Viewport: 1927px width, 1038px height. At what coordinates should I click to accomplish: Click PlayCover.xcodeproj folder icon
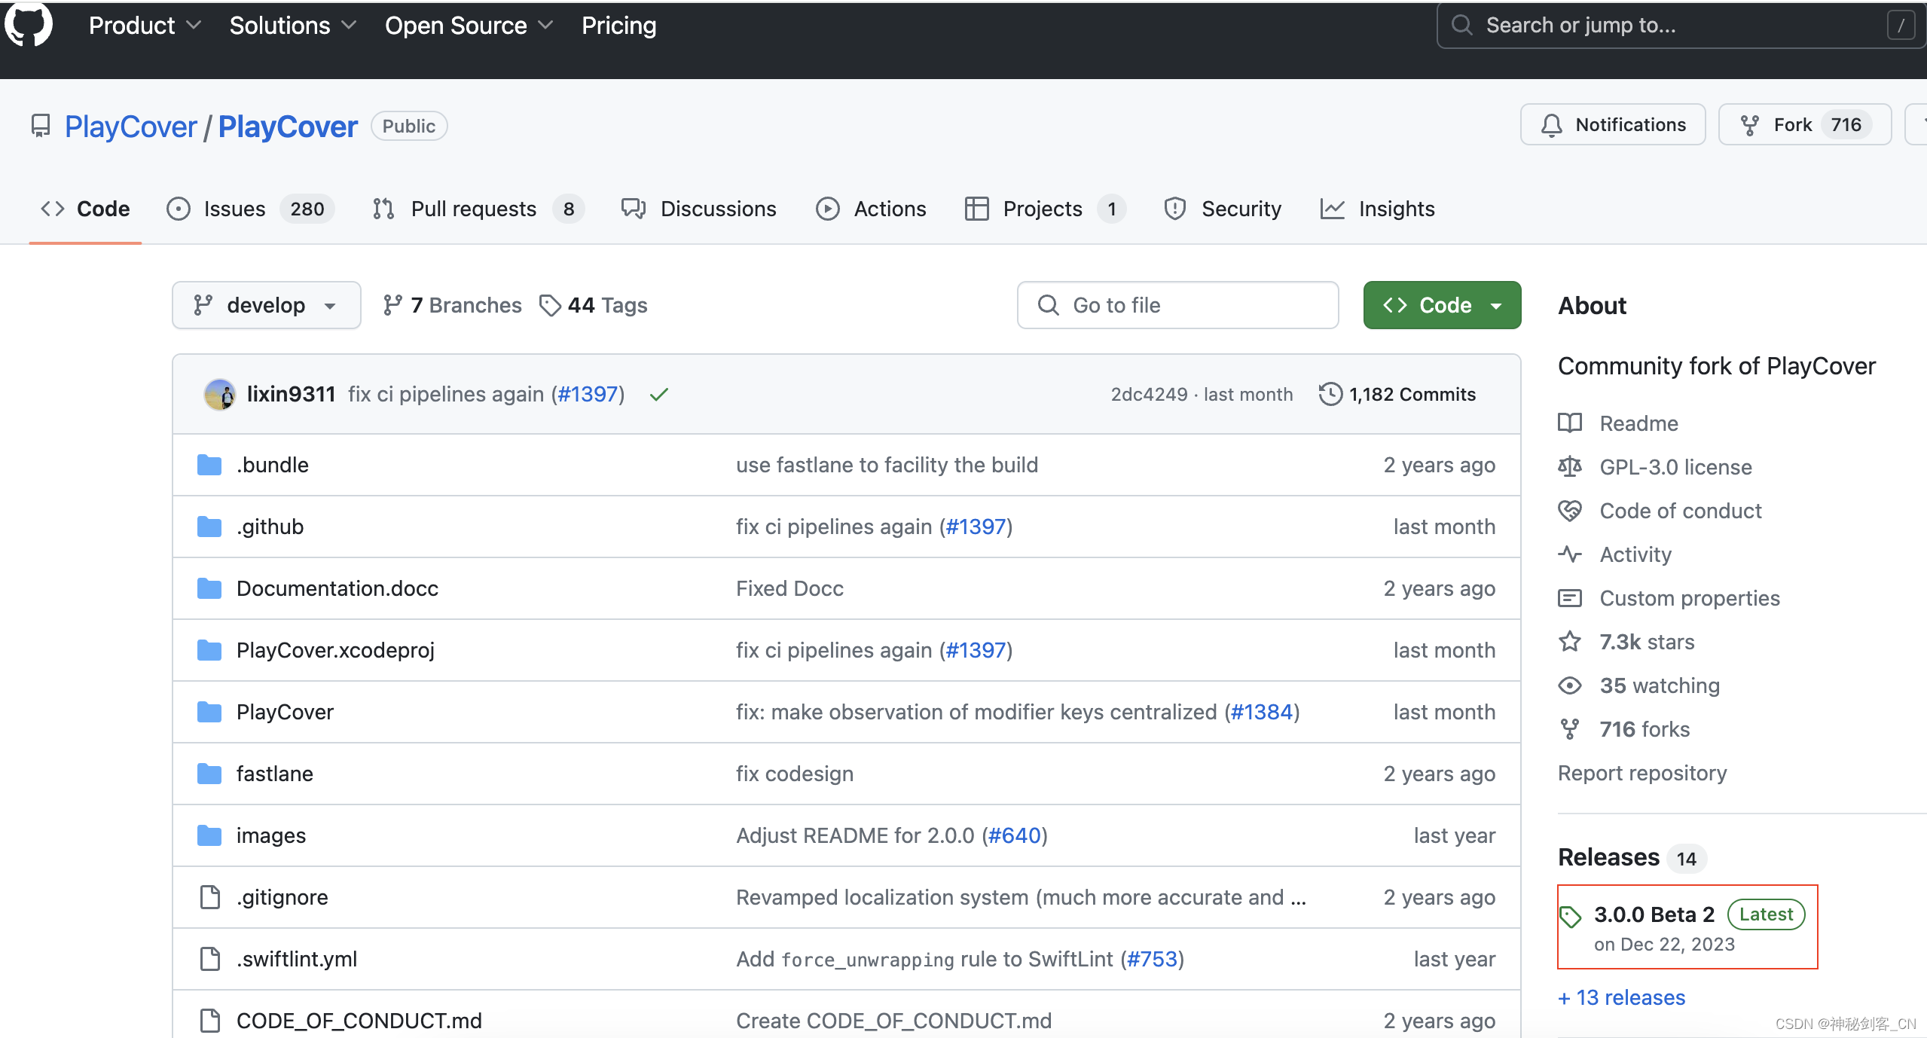point(209,650)
